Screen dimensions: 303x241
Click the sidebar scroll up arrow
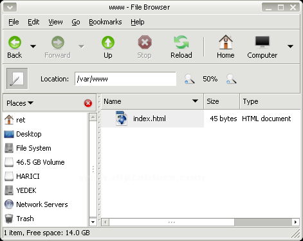pyautogui.click(x=93, y=117)
